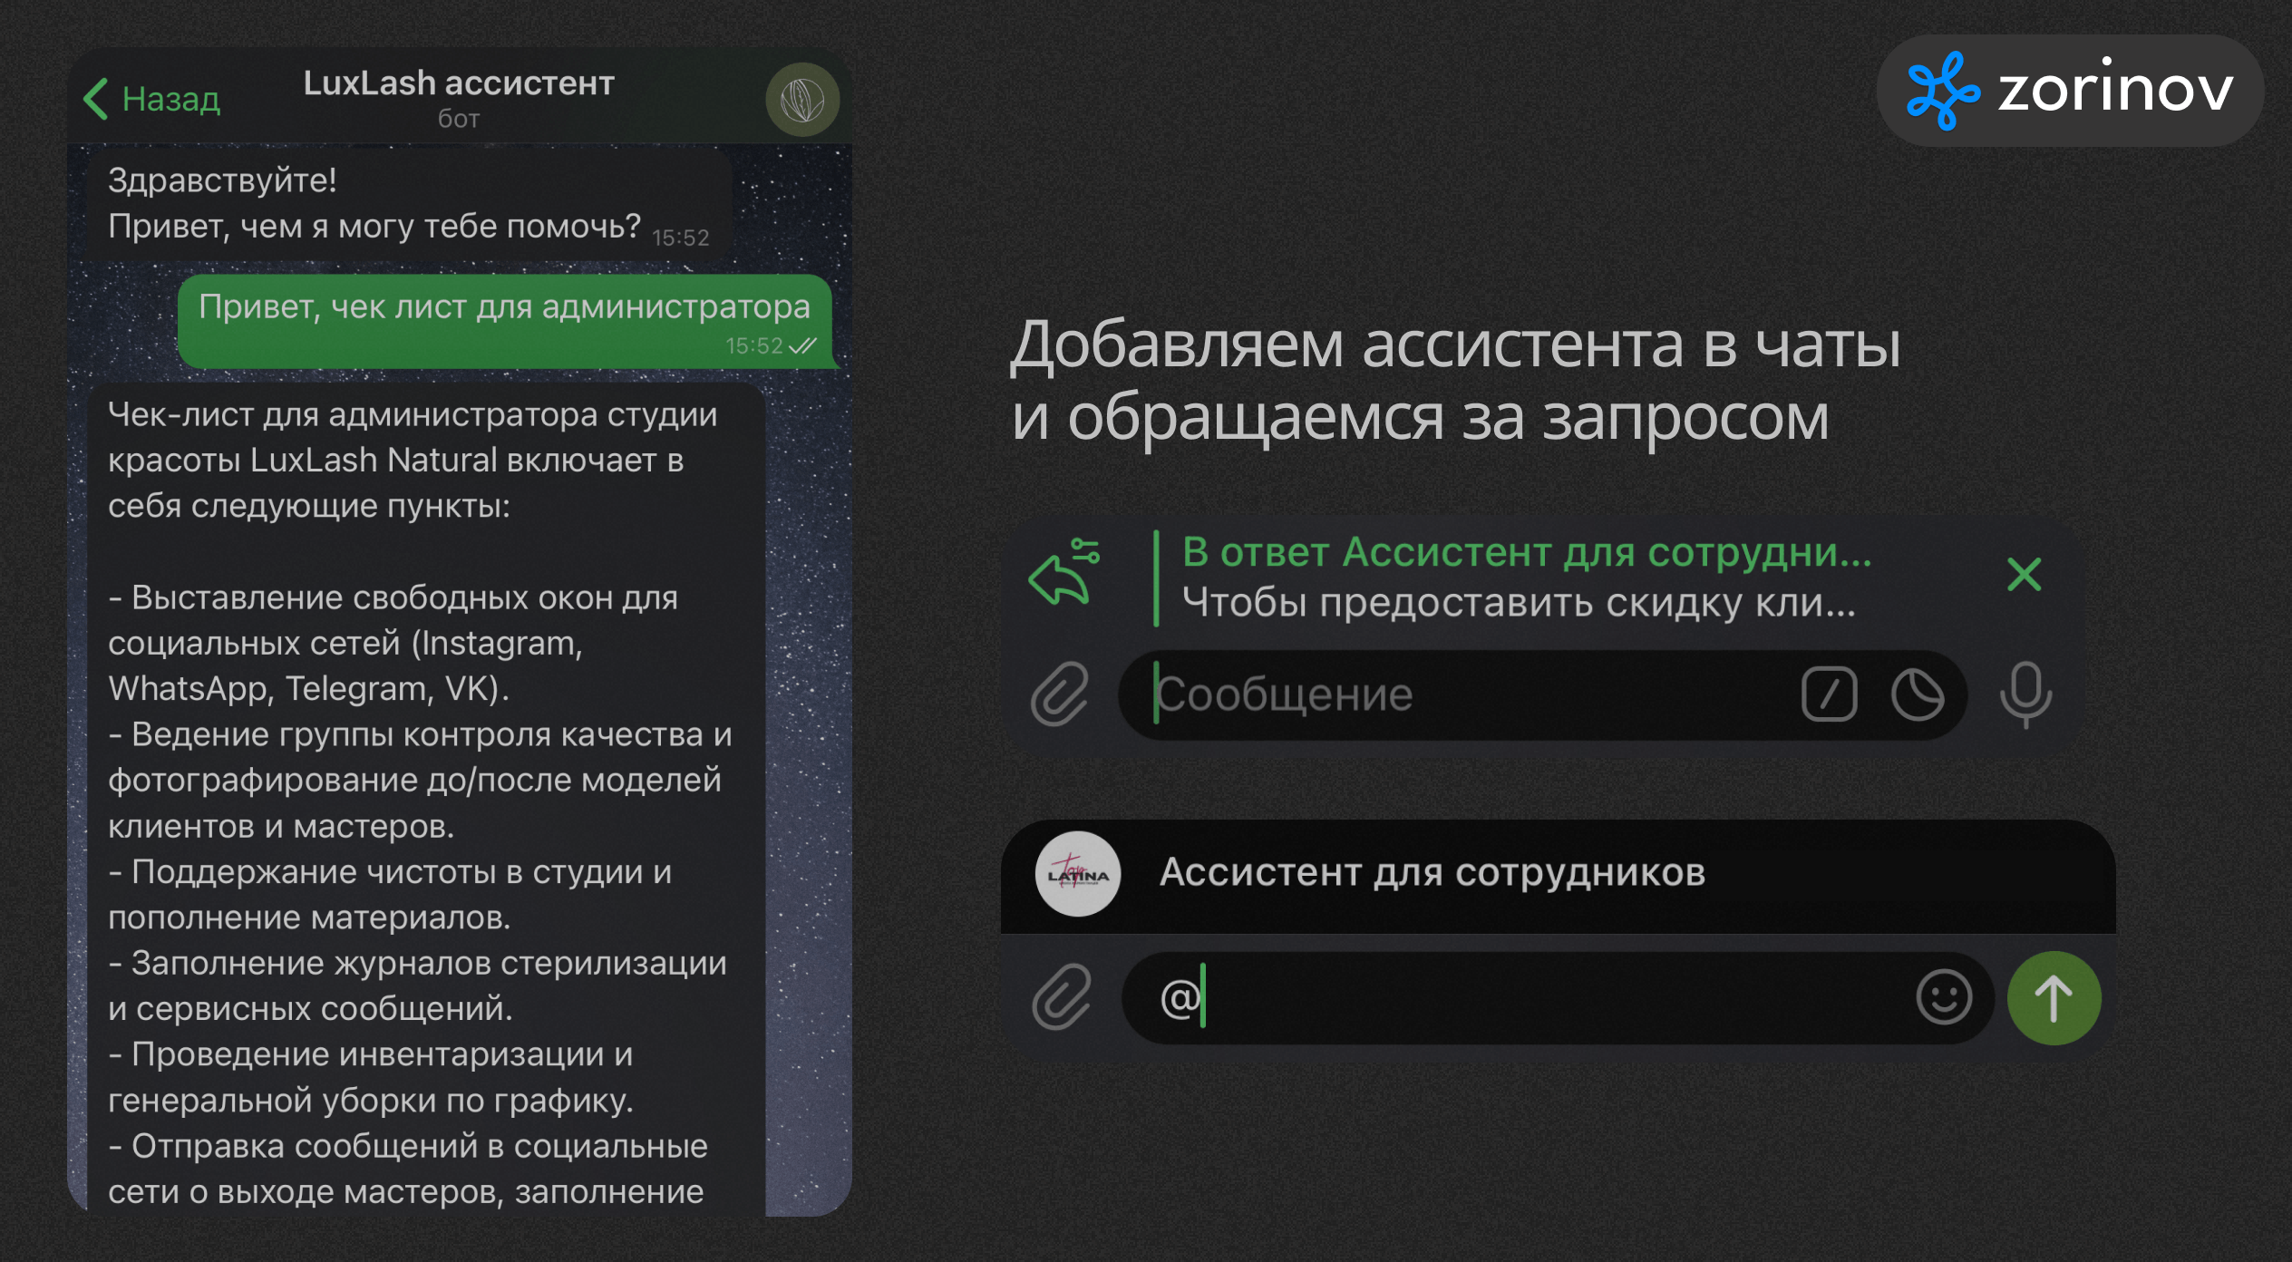Click green message Привет, чек лист

[x=504, y=321]
